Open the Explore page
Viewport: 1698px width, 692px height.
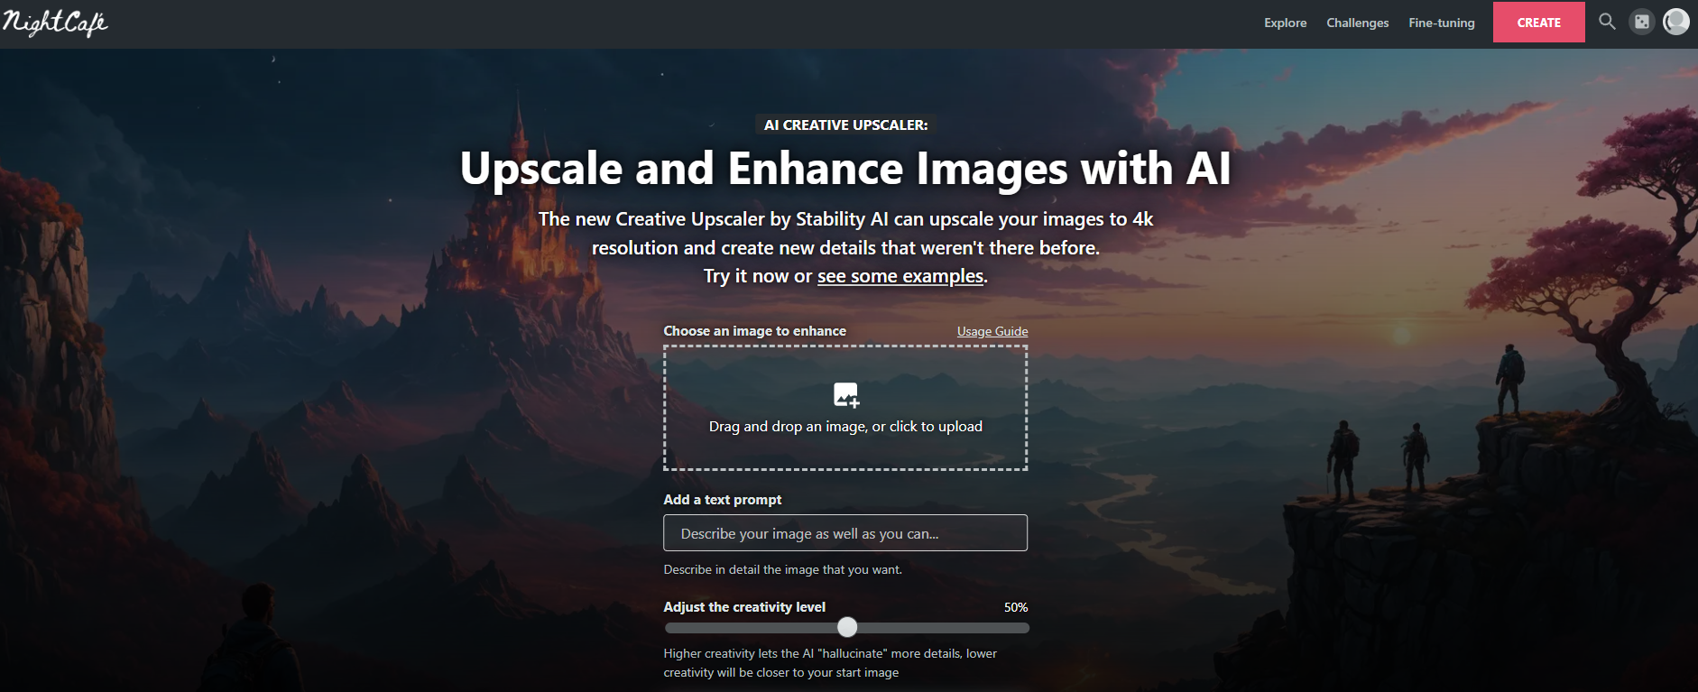[x=1285, y=23]
